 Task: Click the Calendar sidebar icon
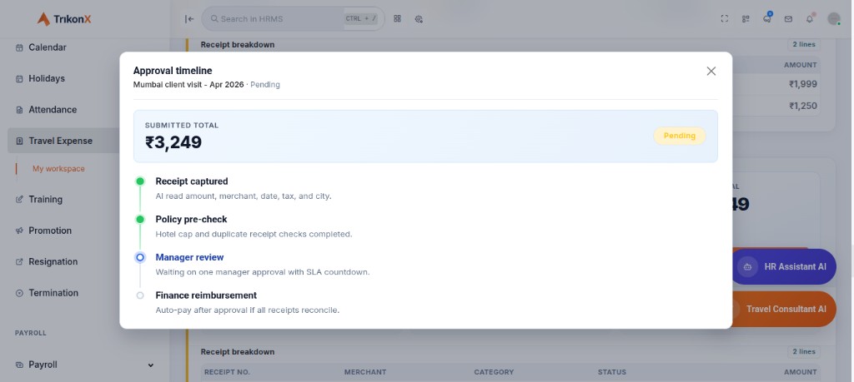pyautogui.click(x=20, y=47)
